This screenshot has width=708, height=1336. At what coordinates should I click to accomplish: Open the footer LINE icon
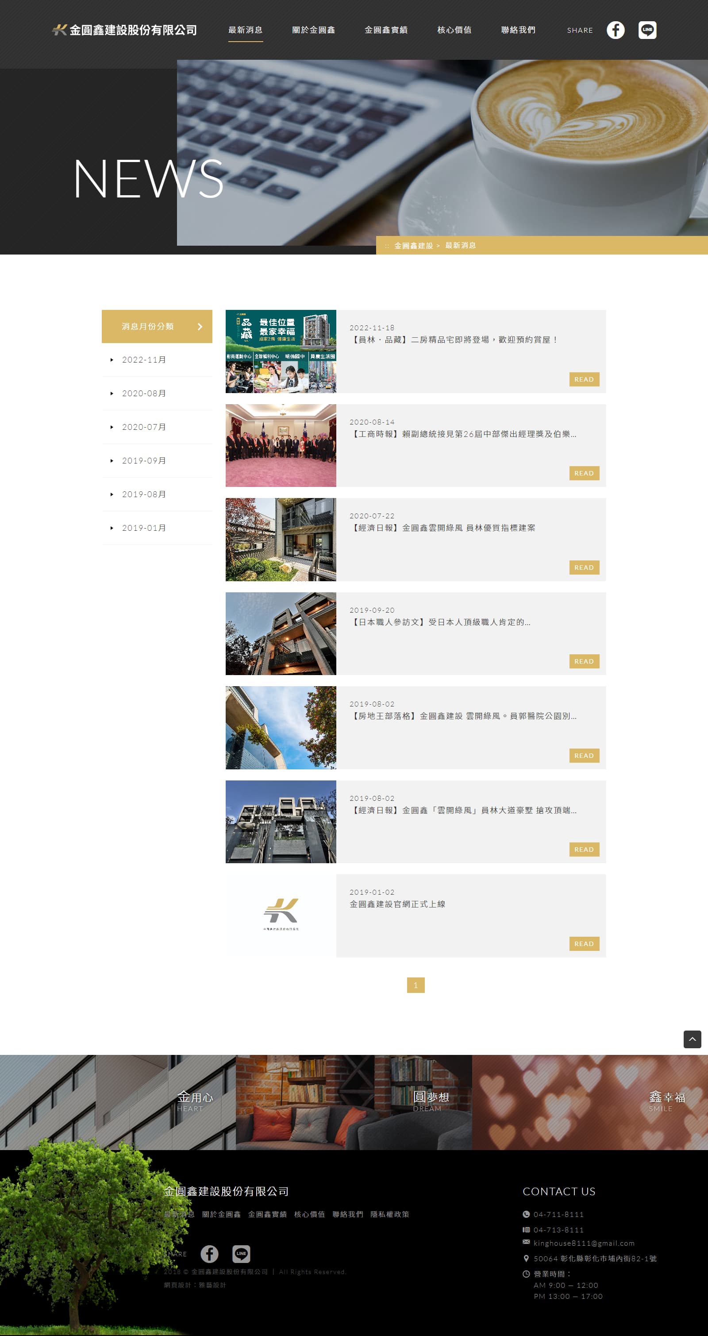[x=241, y=1254]
